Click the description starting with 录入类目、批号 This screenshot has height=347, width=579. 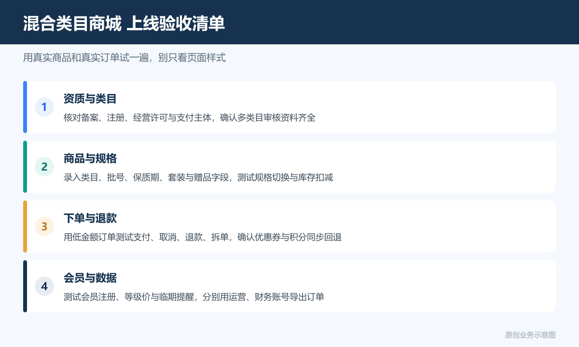tap(198, 177)
